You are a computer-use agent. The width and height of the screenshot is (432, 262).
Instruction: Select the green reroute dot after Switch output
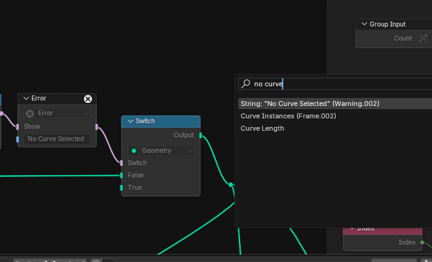[x=231, y=185]
